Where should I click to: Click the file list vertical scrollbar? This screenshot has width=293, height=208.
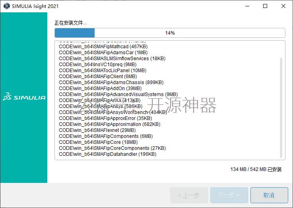click(281, 108)
